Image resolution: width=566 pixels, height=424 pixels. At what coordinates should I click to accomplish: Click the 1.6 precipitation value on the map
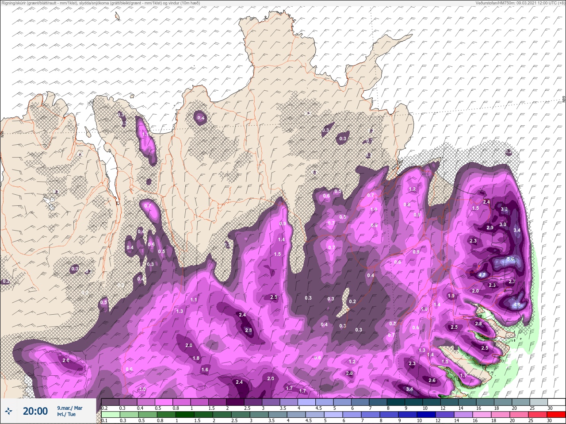coord(205,370)
